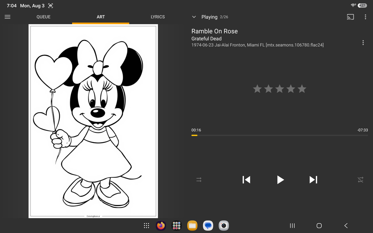373x233 pixels.
Task: Open track options menu beside Ramble On Rose
Action: pos(363,43)
